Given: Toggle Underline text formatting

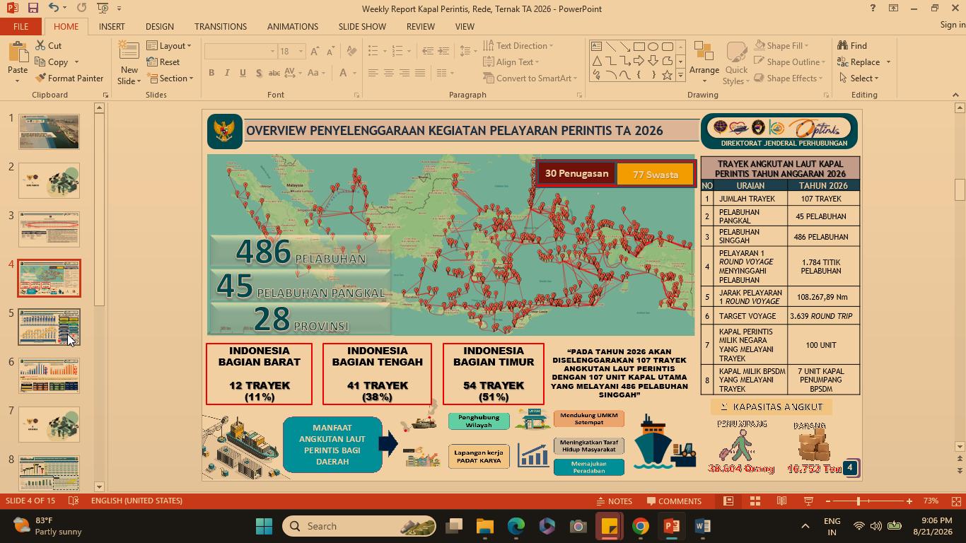Looking at the screenshot, I should click(x=243, y=73).
